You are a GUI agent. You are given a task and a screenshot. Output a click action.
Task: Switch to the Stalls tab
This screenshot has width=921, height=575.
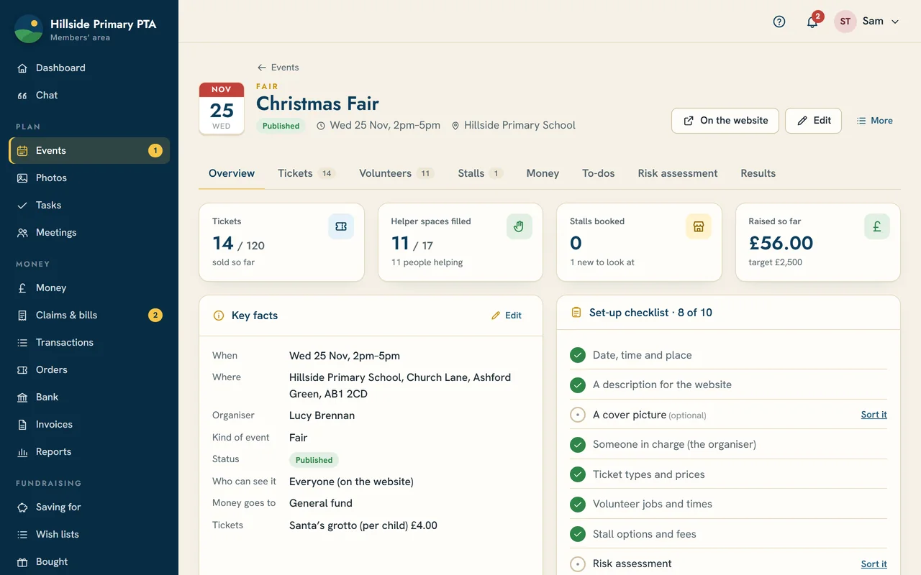click(480, 173)
